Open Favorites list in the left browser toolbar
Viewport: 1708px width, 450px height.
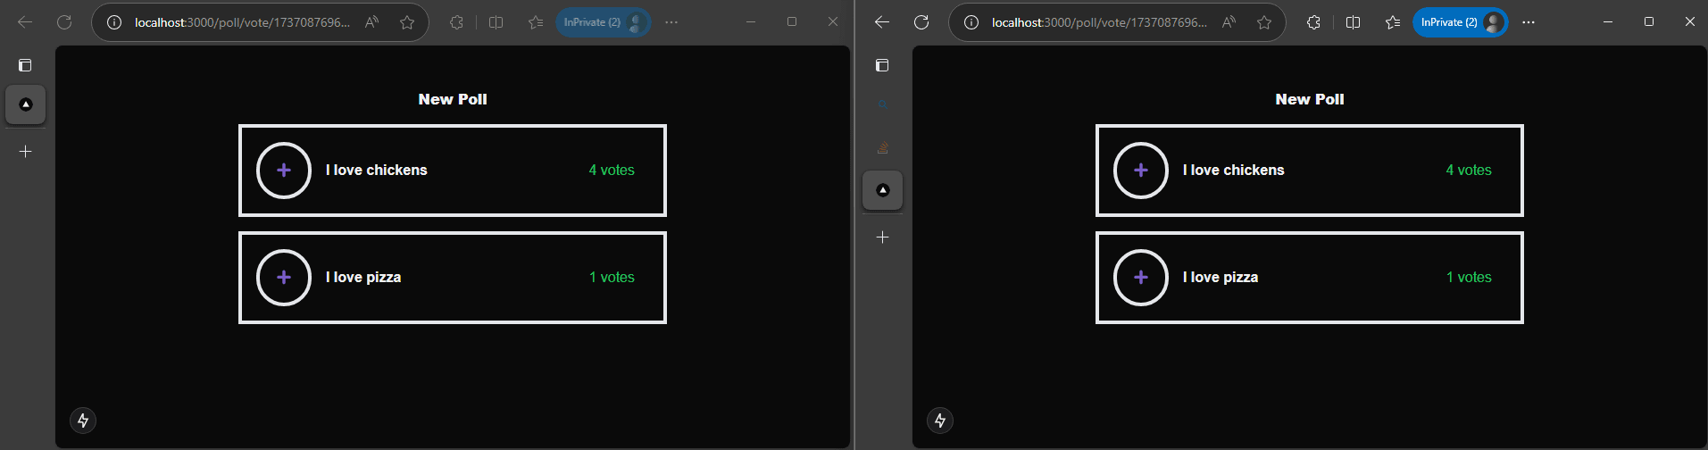point(536,22)
